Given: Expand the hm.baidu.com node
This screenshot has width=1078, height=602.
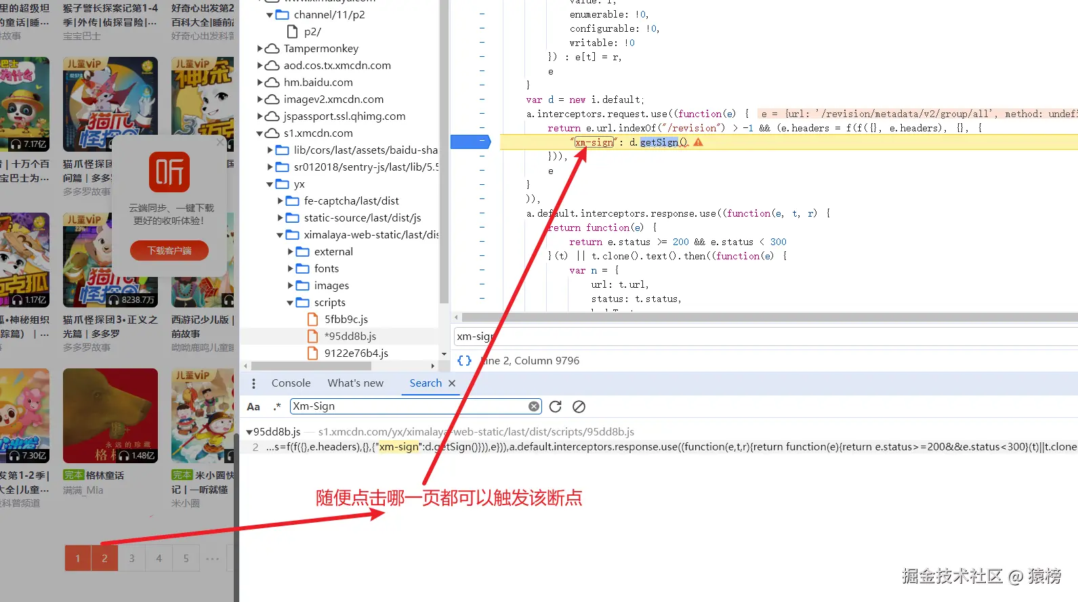Looking at the screenshot, I should [x=260, y=82].
